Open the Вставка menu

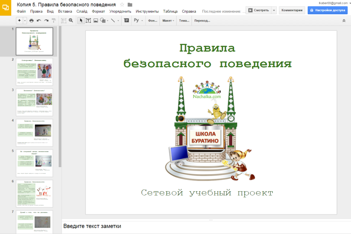(65, 12)
